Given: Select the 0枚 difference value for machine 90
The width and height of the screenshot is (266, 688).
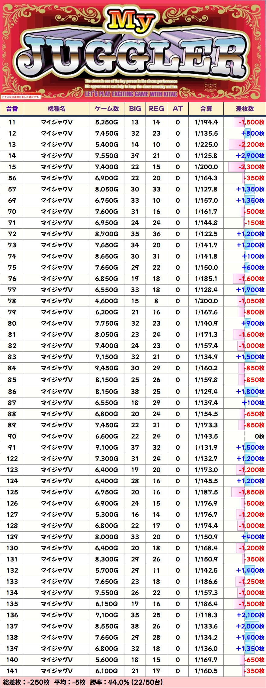Looking at the screenshot, I should point(259,436).
